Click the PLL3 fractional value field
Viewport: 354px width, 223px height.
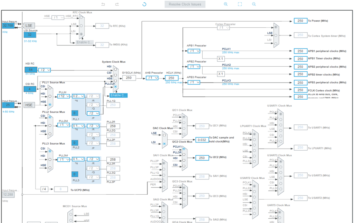75,174
